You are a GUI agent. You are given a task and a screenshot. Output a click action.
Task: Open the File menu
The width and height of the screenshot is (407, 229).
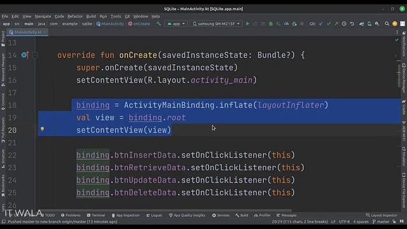(4, 17)
